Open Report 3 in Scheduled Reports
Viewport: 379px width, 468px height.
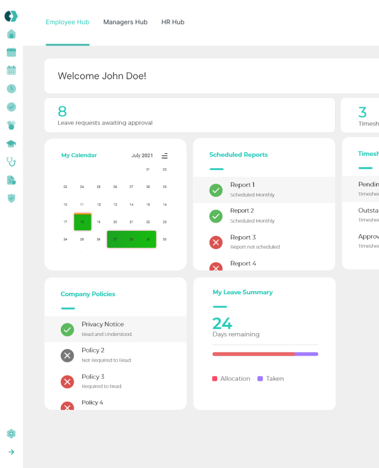[x=264, y=242]
